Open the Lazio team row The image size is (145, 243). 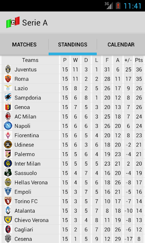72,88
